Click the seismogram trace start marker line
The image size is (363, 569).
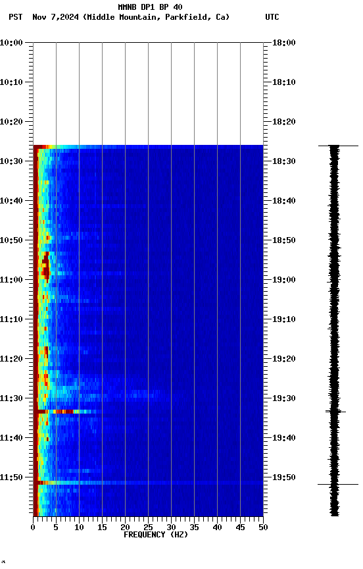pyautogui.click(x=338, y=146)
